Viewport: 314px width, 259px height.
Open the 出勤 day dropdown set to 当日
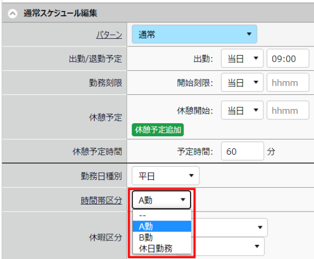click(x=242, y=59)
